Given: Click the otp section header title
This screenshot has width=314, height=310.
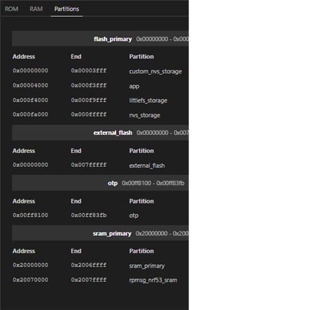Looking at the screenshot, I should (112, 183).
